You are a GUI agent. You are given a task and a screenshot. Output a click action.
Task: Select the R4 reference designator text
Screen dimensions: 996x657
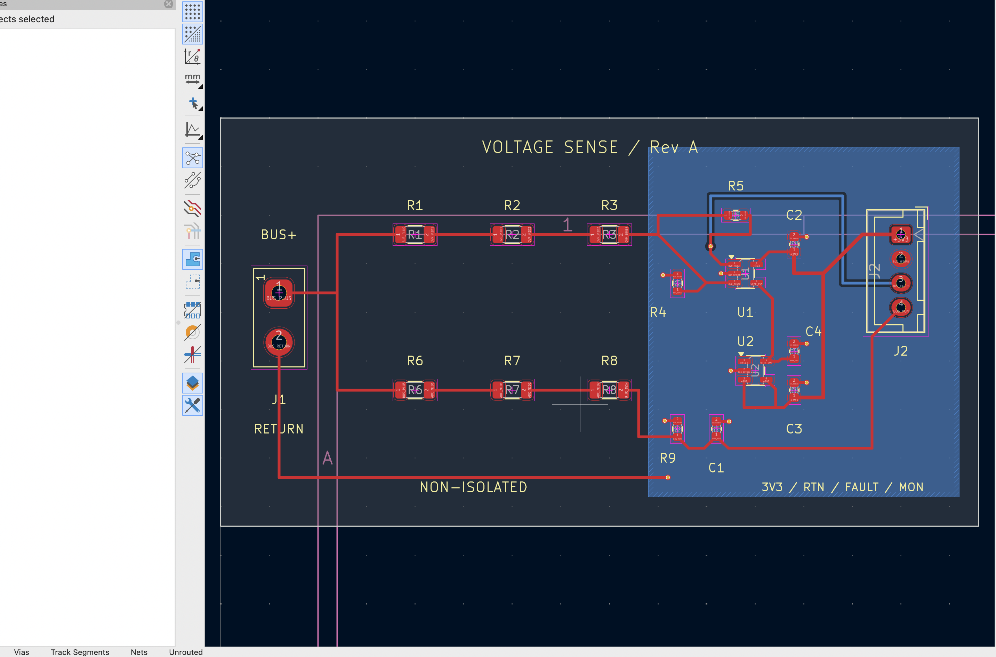(x=658, y=312)
